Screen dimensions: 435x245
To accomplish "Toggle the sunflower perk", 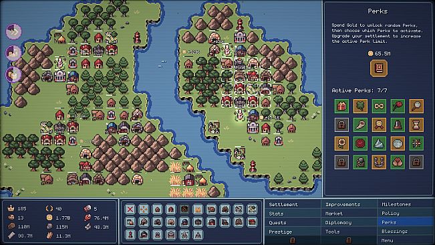I will [x=341, y=143].
